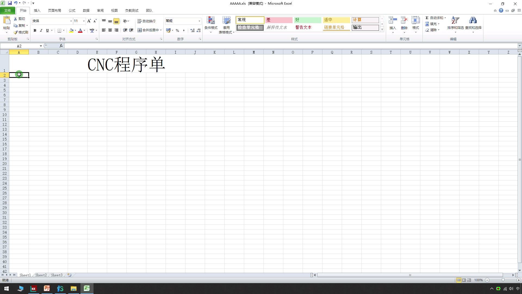Screen dimensions: 522x294
Task: Toggle bold formatting
Action: (x=35, y=30)
